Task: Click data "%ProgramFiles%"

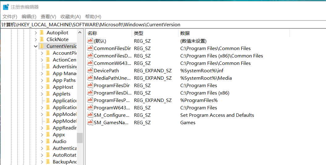Action: 199,100
